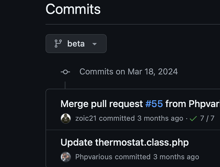The image size is (220, 167).
Task: Open the Phpvarious user profile link
Action: [94, 157]
